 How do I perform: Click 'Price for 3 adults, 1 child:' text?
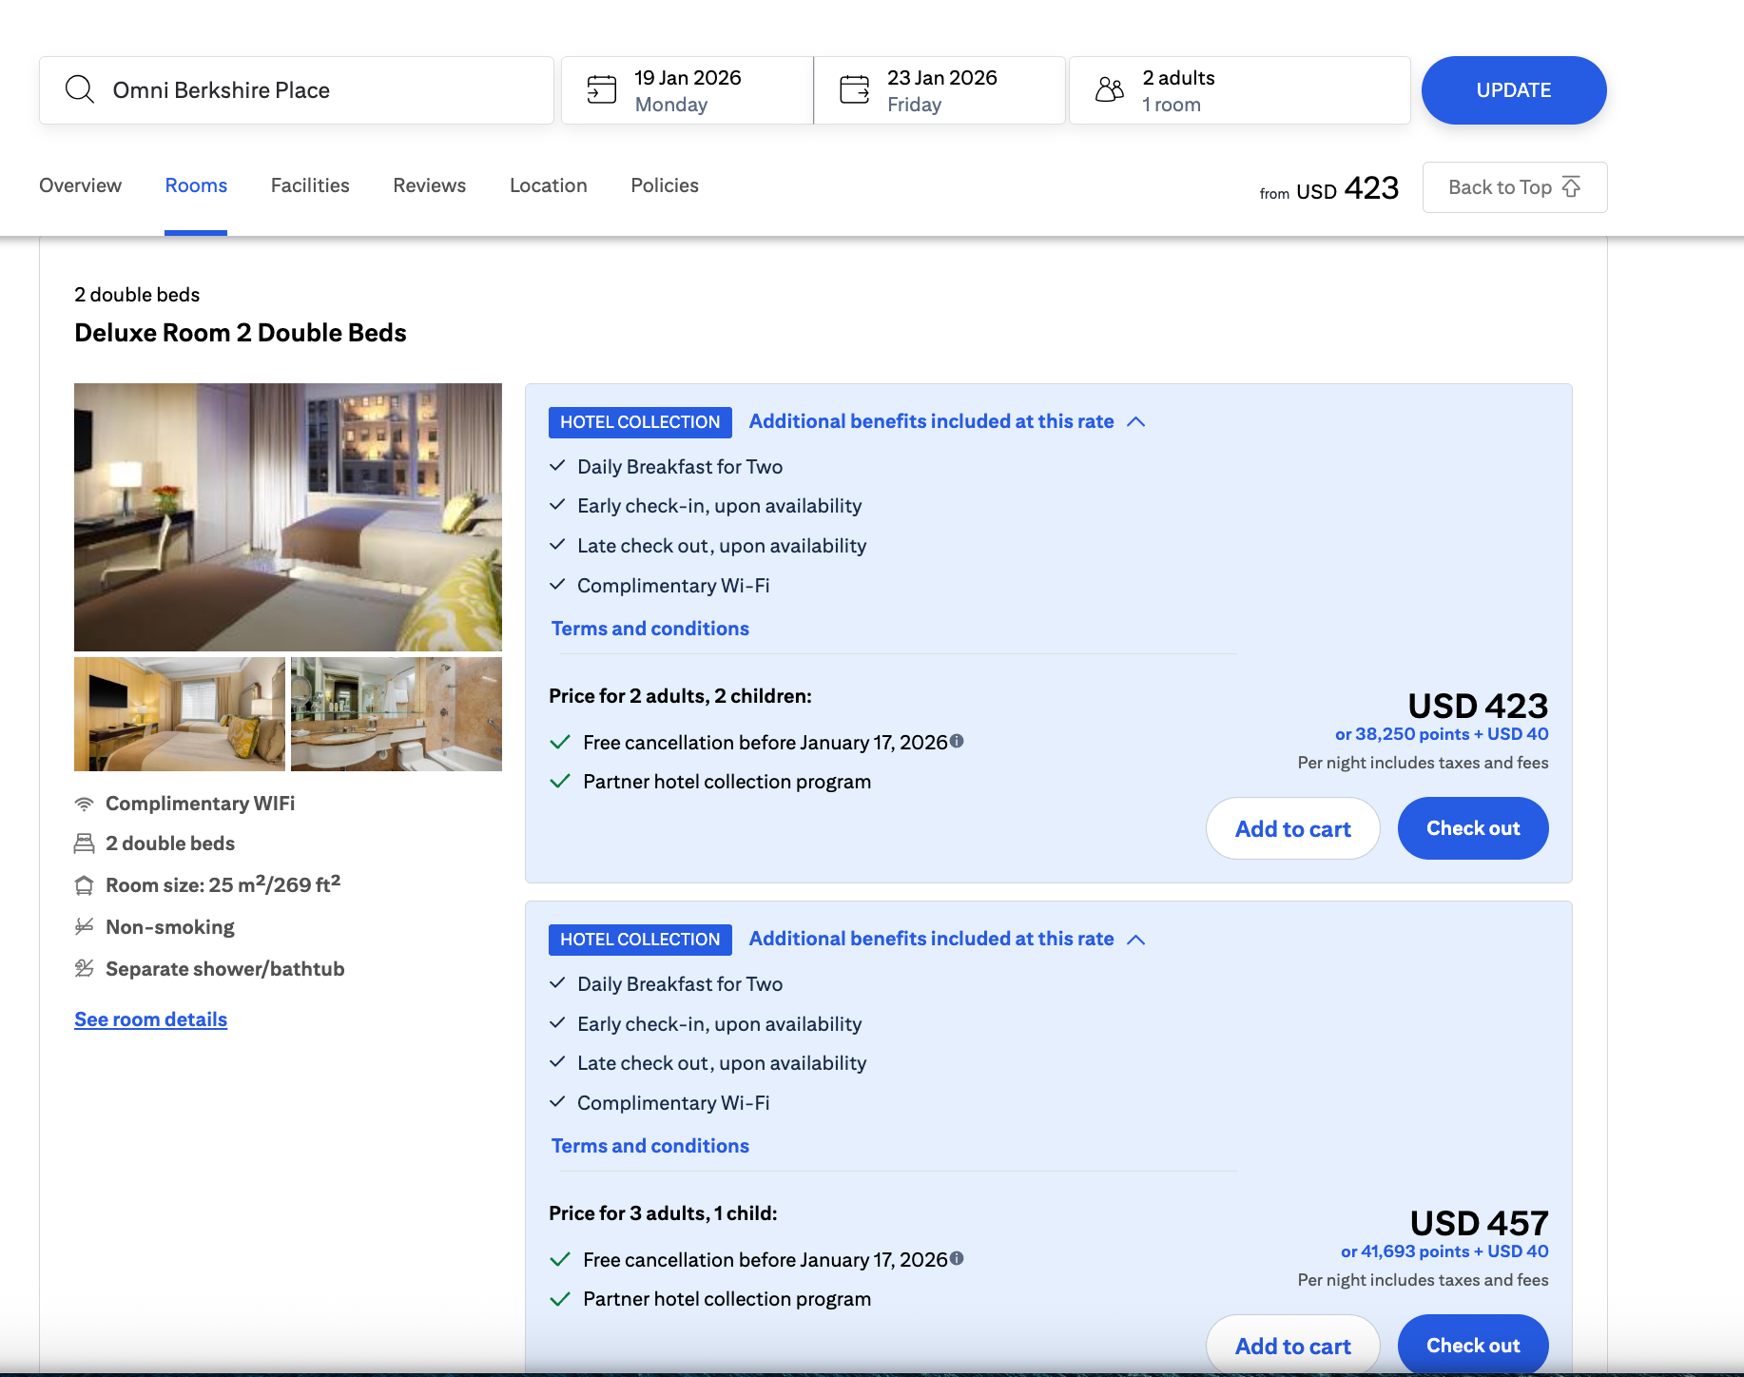pyautogui.click(x=663, y=1213)
